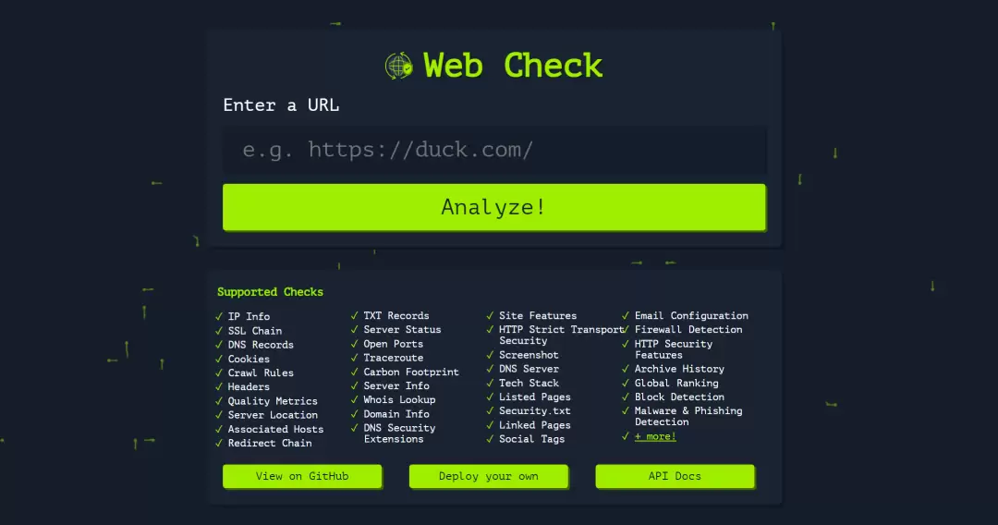This screenshot has width=998, height=525.
Task: Click the 'Archive History' list item
Action: [x=679, y=369]
